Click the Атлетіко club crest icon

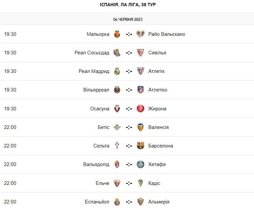(x=140, y=90)
